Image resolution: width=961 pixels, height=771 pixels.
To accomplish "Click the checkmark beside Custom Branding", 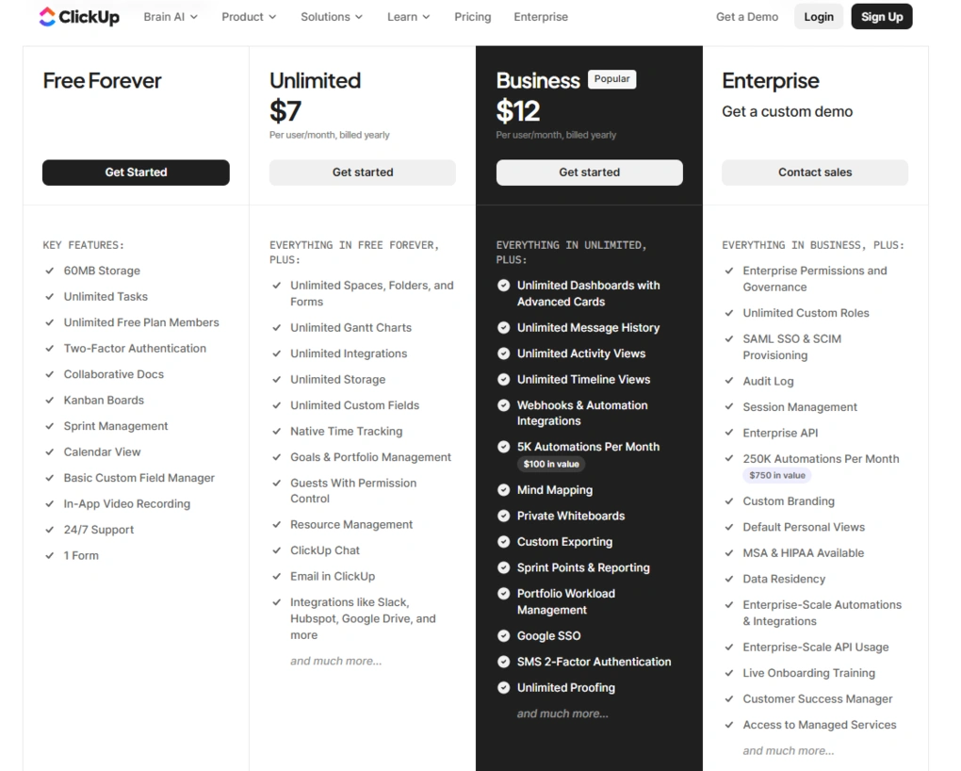I will [x=729, y=501].
